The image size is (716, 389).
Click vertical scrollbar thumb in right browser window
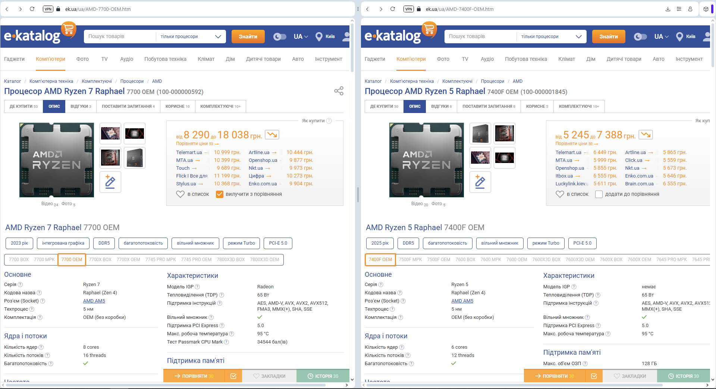pos(713,45)
